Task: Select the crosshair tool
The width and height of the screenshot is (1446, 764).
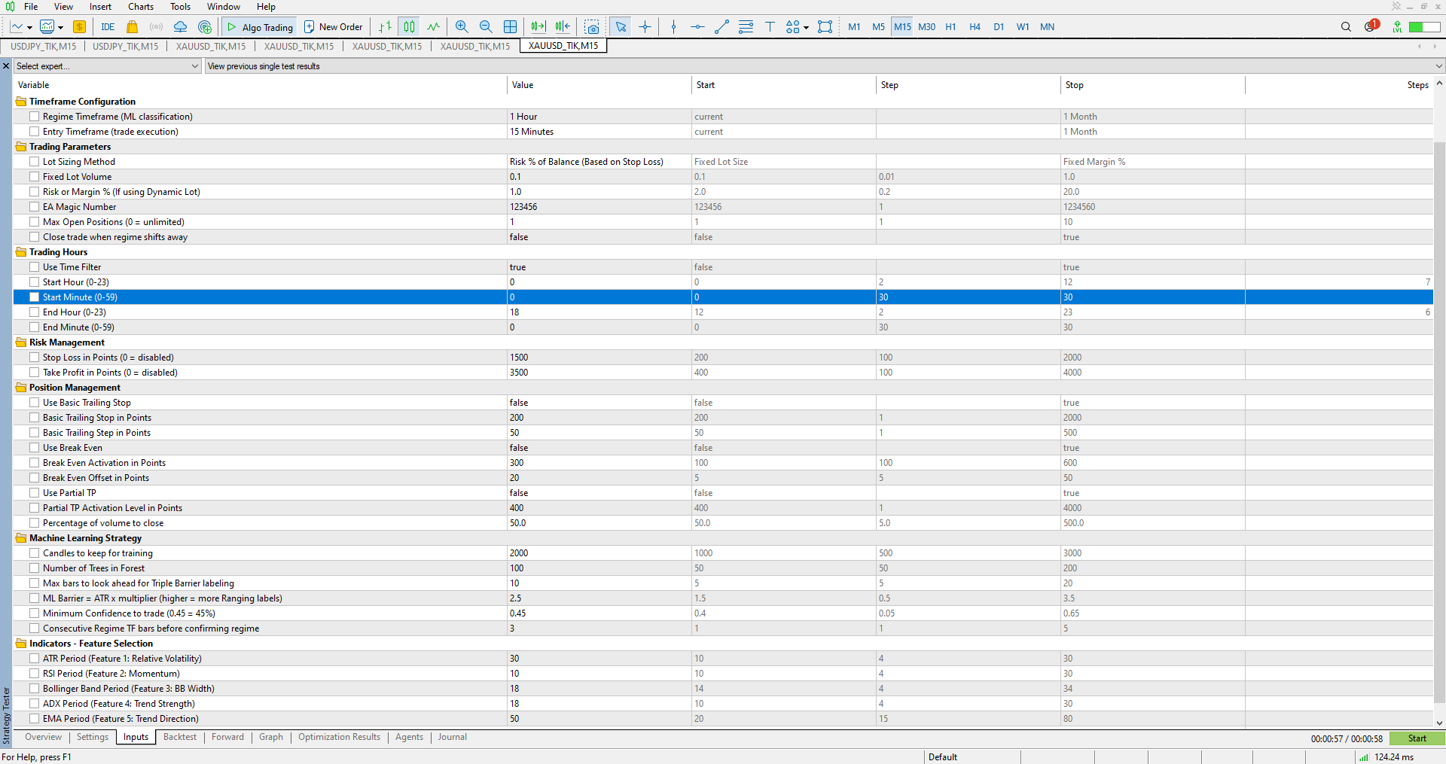Action: [x=645, y=27]
